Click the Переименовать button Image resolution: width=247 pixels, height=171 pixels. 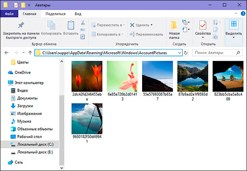[146, 34]
